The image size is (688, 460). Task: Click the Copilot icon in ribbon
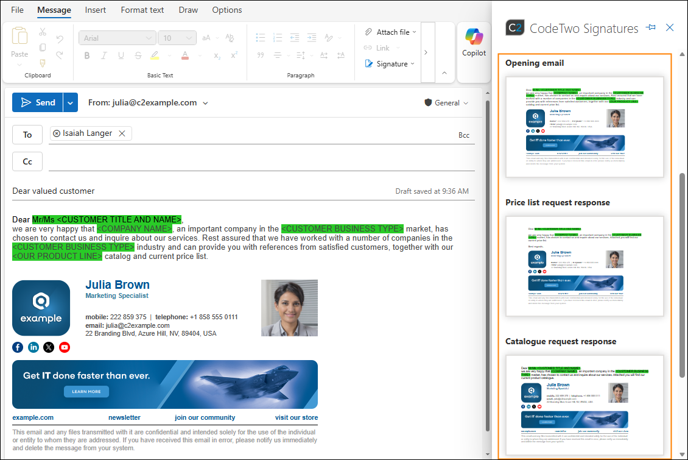(x=474, y=36)
